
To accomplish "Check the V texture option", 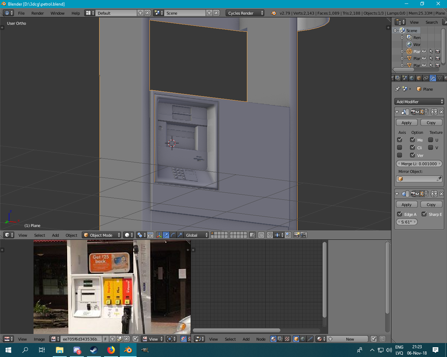I will (431, 147).
